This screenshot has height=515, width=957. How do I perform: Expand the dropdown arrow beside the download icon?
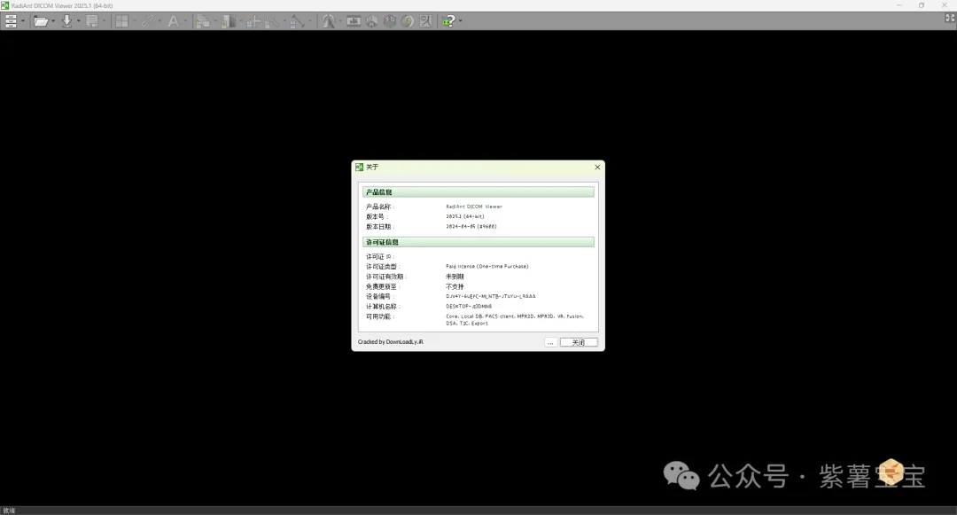coord(78,21)
